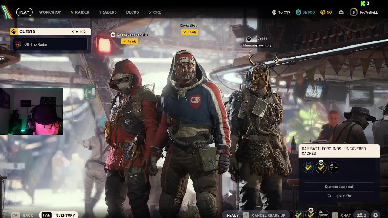The height and width of the screenshot is (218, 388).
Task: Click the DaddiLongStroke player name
Action: point(132,35)
